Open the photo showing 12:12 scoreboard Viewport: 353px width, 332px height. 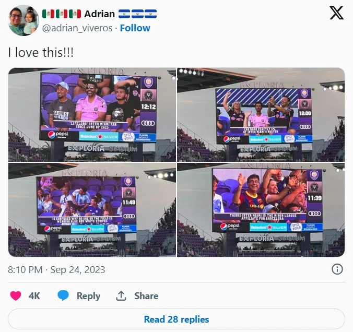point(92,114)
